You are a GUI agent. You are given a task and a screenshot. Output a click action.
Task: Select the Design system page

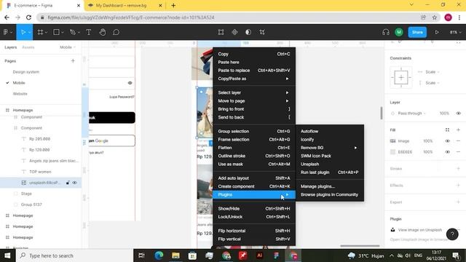point(26,72)
